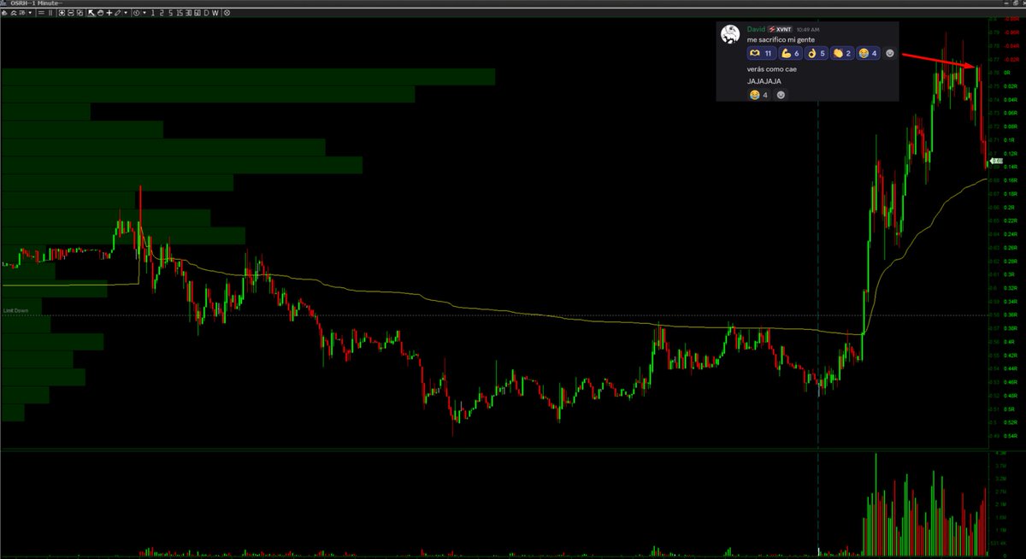Expand the dropdown beside the clock icon
This screenshot has height=559, width=1026.
coord(144,13)
